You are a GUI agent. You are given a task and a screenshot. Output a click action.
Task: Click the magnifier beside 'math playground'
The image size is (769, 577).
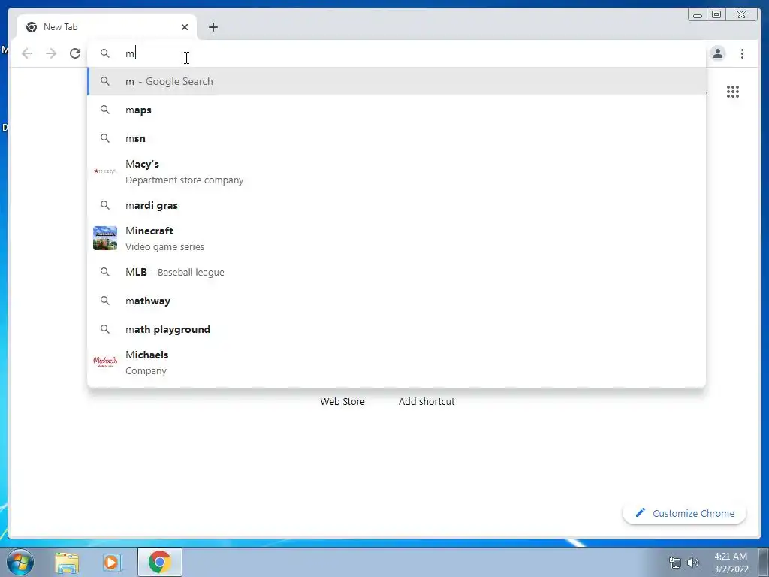tap(105, 329)
